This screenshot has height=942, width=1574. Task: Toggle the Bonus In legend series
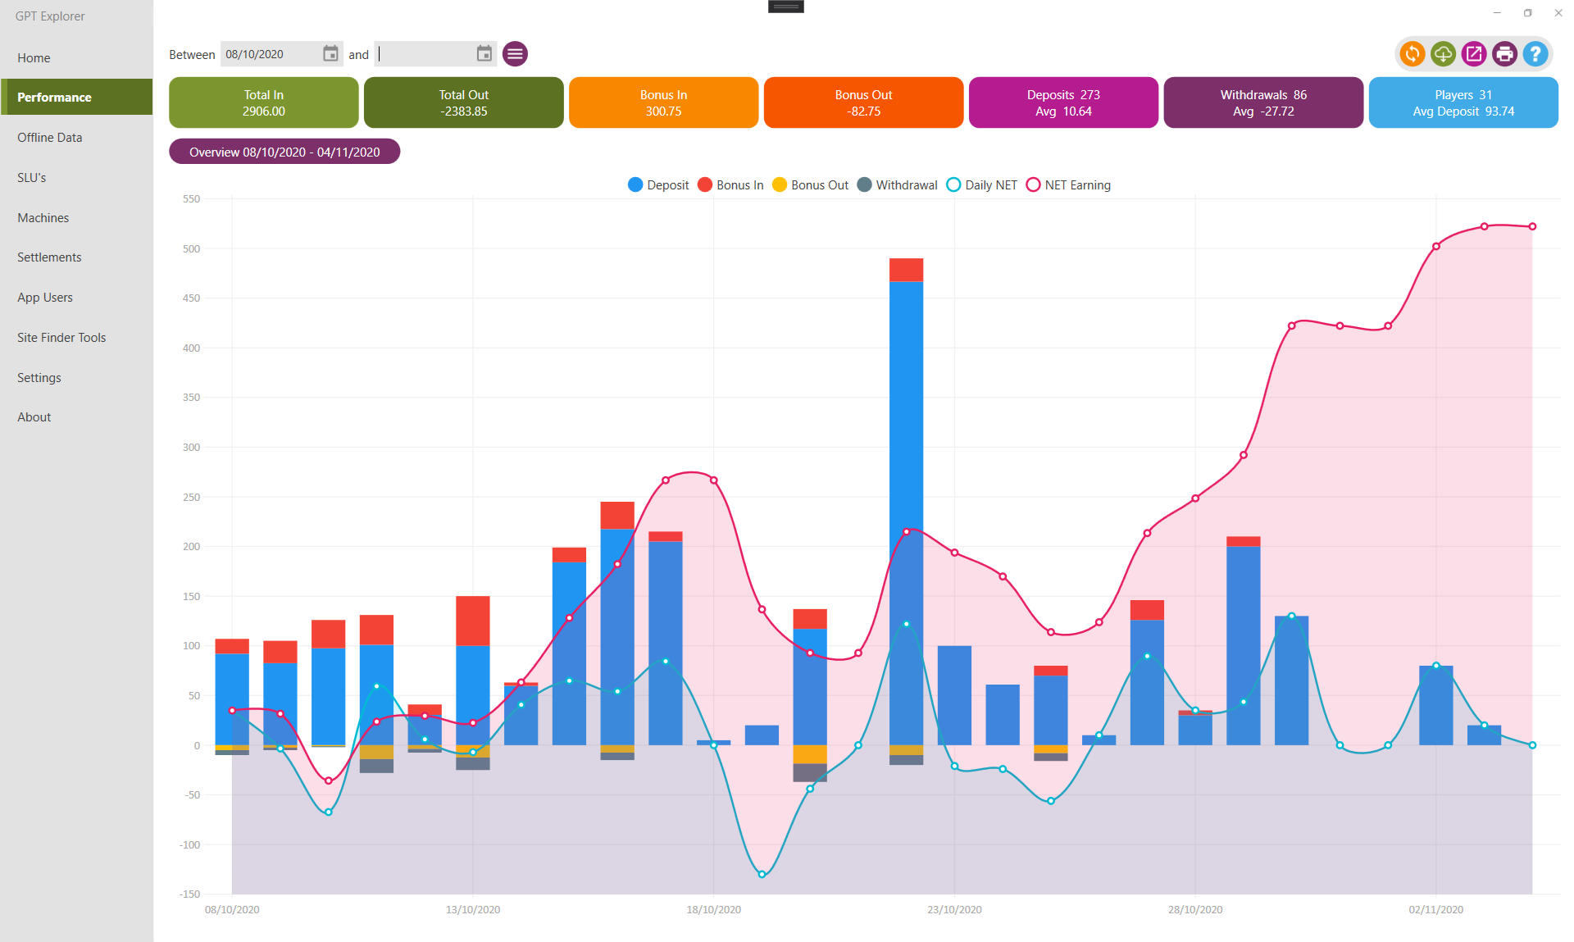pyautogui.click(x=730, y=185)
